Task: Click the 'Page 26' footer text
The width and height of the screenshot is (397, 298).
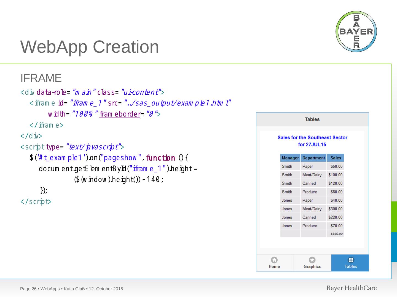Action: (28, 289)
